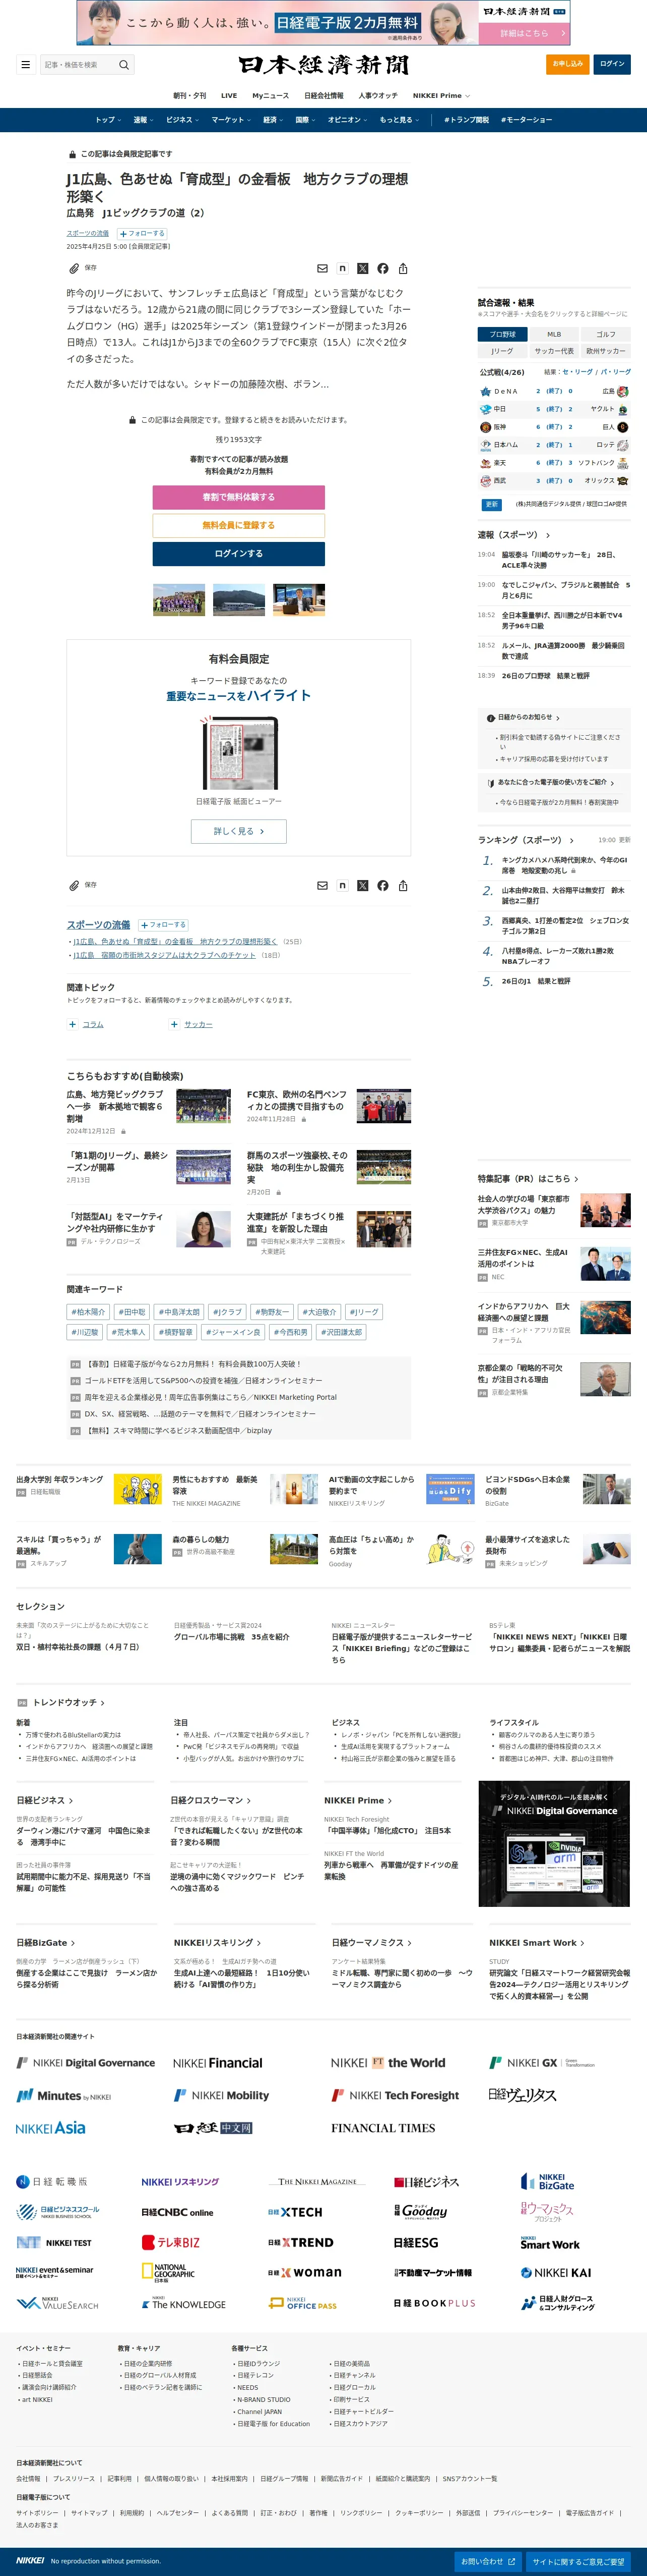The image size is (647, 2576).
Task: Open the 日経ヴェリタス logo link
Action: click(x=522, y=2095)
